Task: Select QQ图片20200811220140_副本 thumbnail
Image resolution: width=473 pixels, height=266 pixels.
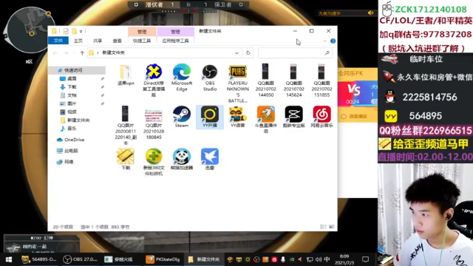Action: (125, 114)
